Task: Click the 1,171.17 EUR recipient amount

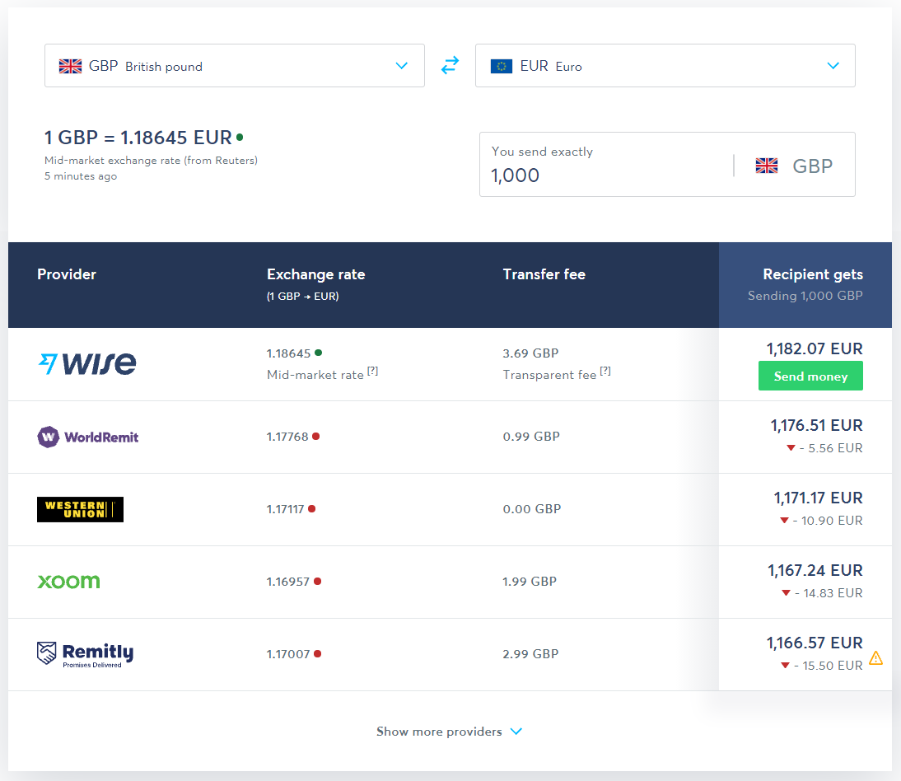Action: point(818,498)
